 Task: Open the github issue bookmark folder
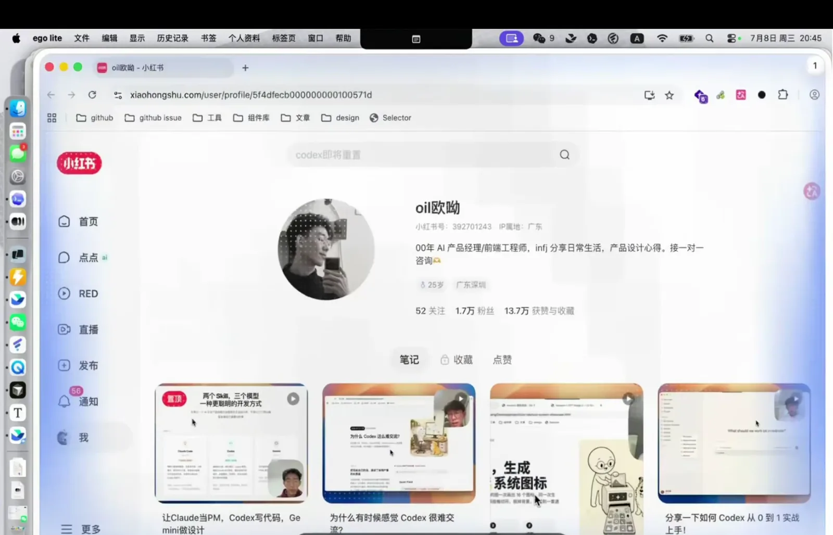point(153,118)
